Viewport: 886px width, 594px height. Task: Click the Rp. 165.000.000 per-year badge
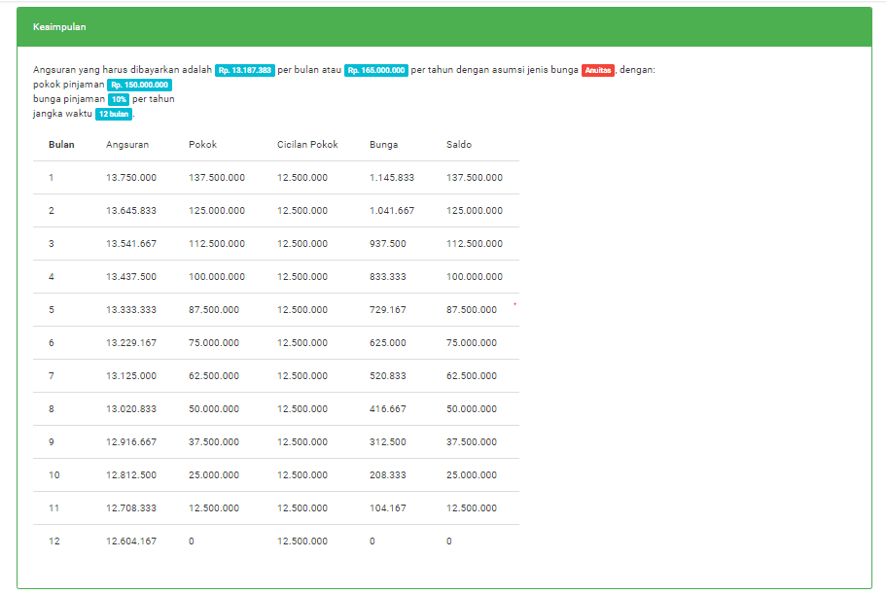pyautogui.click(x=376, y=70)
